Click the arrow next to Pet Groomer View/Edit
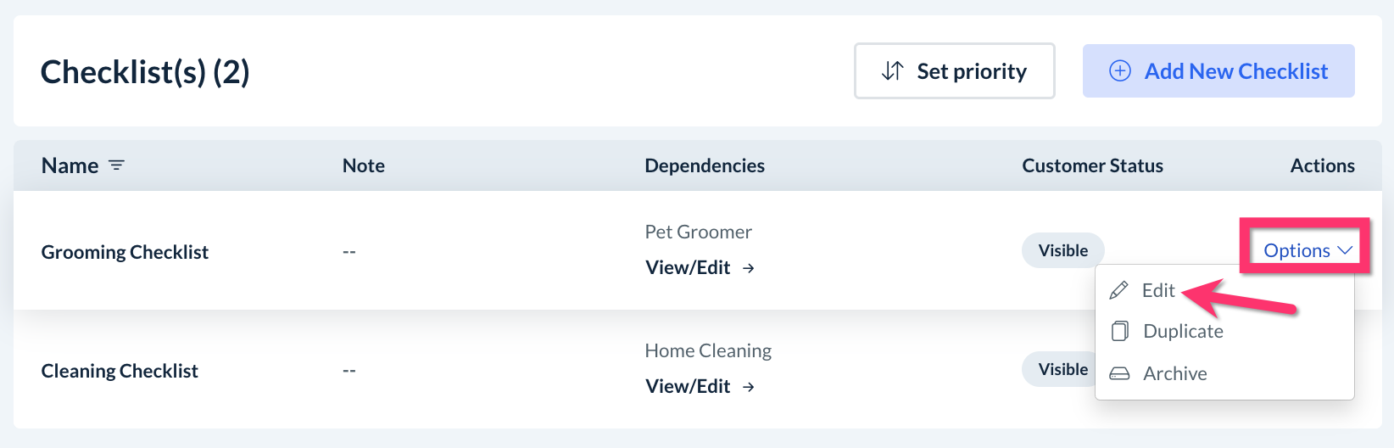The width and height of the screenshot is (1394, 448). click(x=749, y=268)
